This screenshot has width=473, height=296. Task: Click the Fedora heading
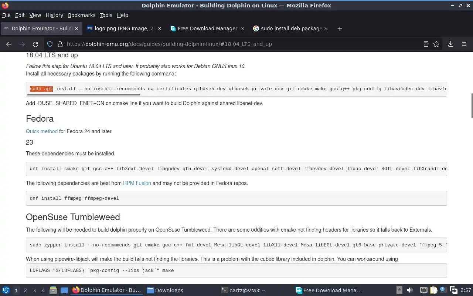click(40, 119)
